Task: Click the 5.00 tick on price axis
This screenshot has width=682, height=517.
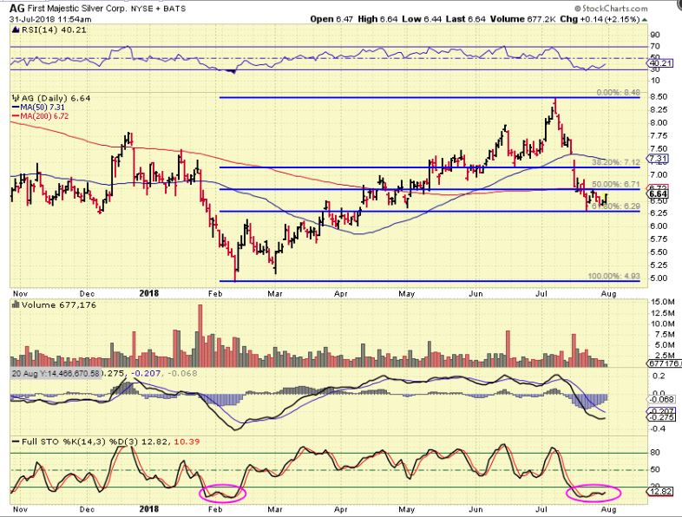Action: pos(659,278)
